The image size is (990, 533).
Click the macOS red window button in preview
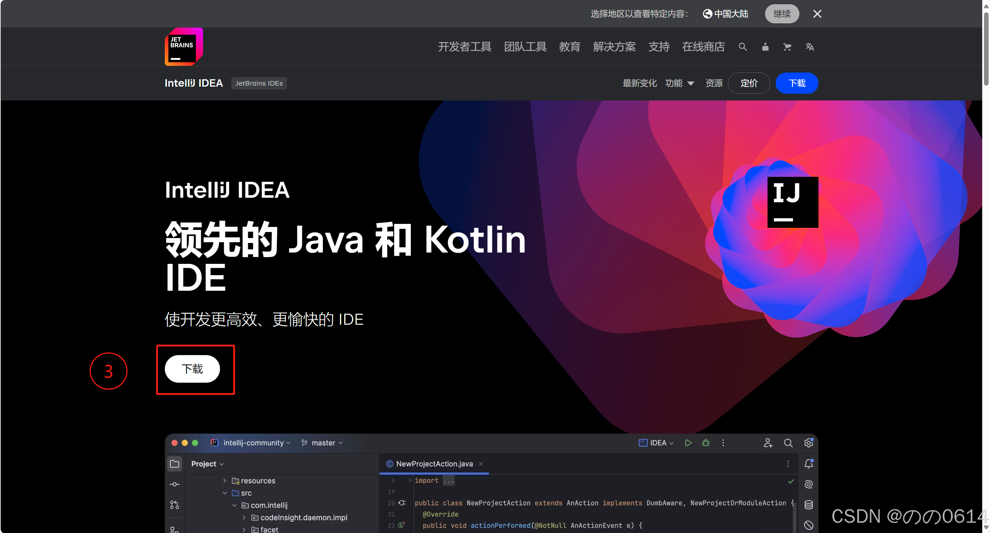click(x=174, y=443)
